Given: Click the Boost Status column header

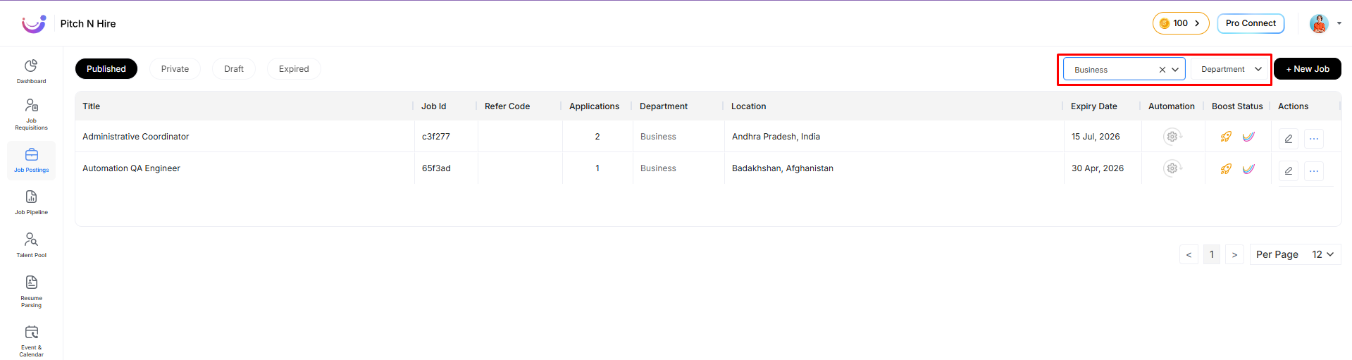Looking at the screenshot, I should [1237, 106].
